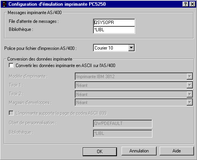Click the OK button
The image size is (197, 160).
click(100, 152)
